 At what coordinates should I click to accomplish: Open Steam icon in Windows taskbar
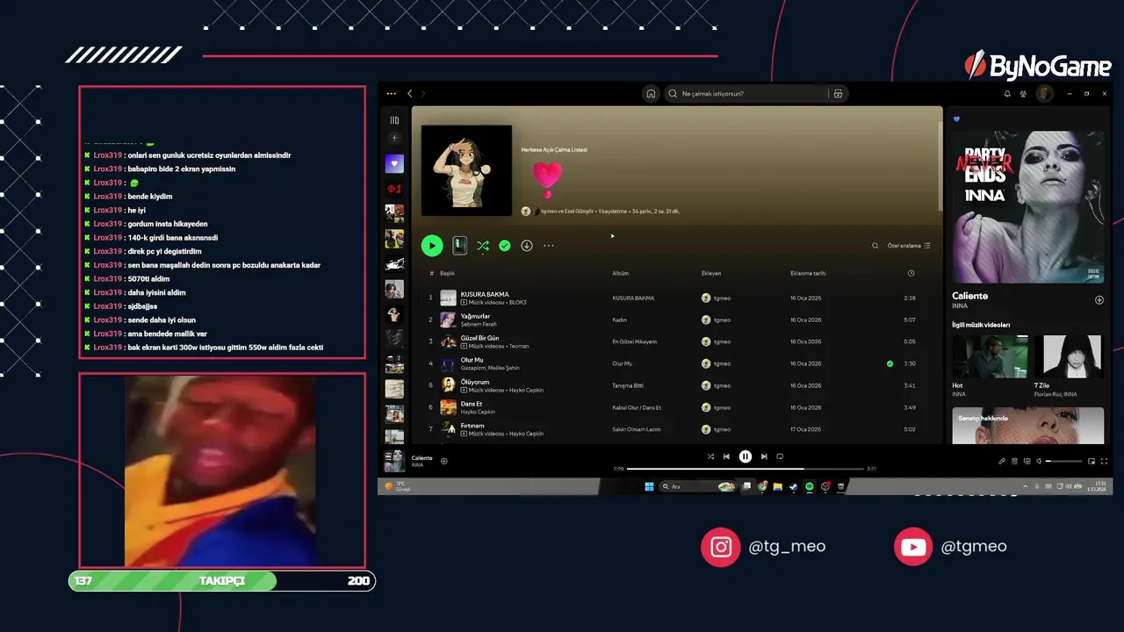coord(794,486)
